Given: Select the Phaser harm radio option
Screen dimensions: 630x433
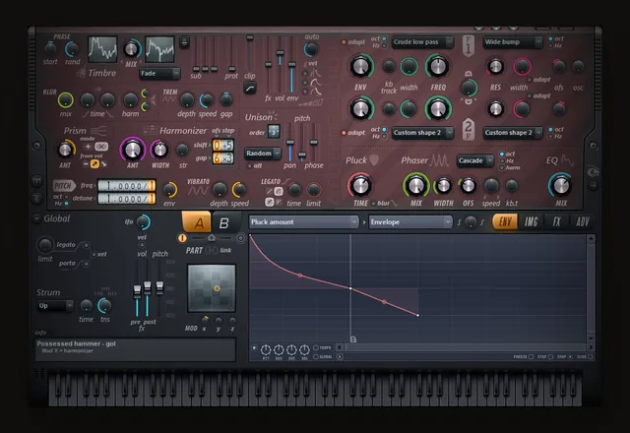Looking at the screenshot, I should (502, 167).
